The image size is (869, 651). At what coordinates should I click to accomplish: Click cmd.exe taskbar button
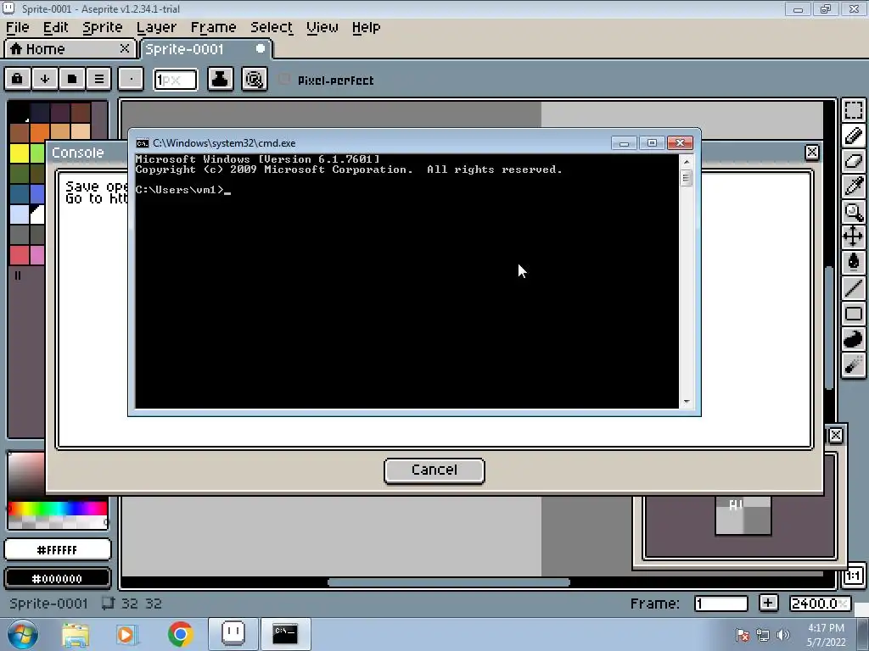click(x=285, y=634)
